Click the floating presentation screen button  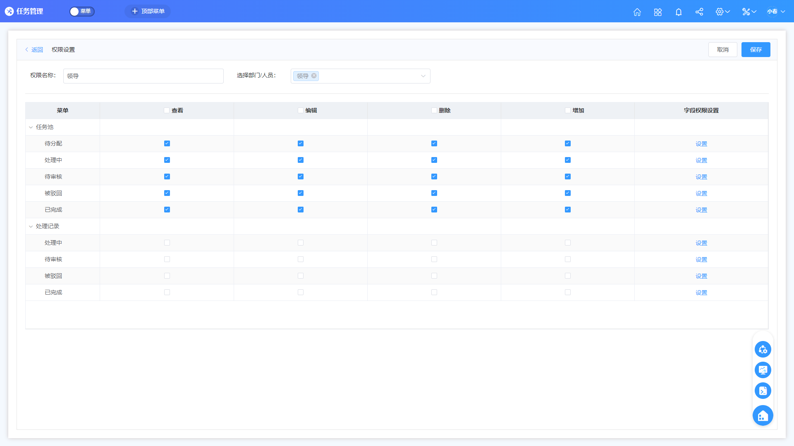point(763,370)
